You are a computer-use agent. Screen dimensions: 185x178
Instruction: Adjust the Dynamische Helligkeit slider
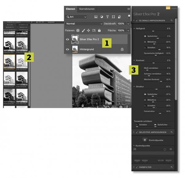pos(157,55)
